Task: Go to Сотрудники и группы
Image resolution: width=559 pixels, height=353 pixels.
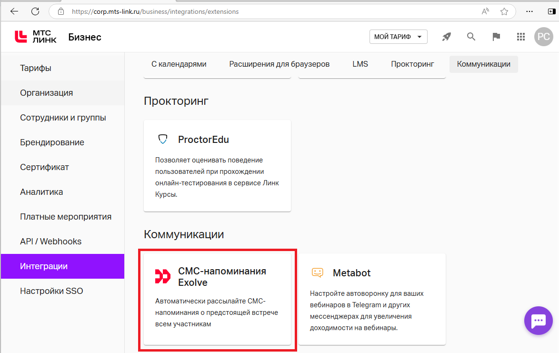Action: (62, 118)
